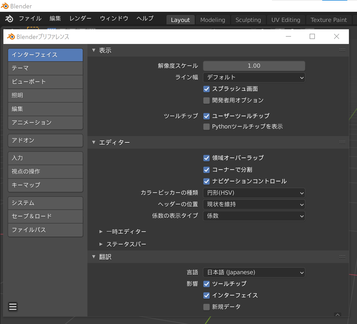The height and width of the screenshot is (324, 357).
Task: Open the 言語 language dropdown
Action: [x=254, y=272]
